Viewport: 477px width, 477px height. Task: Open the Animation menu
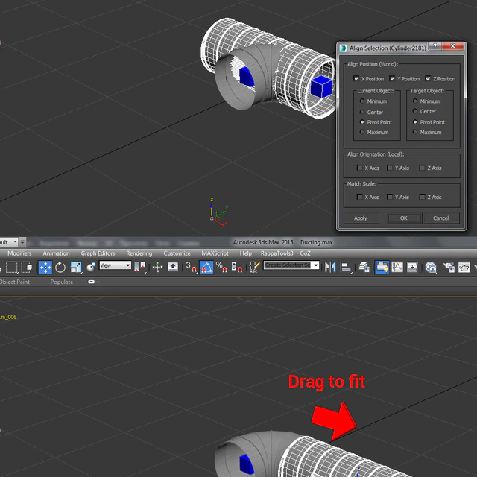(56, 253)
